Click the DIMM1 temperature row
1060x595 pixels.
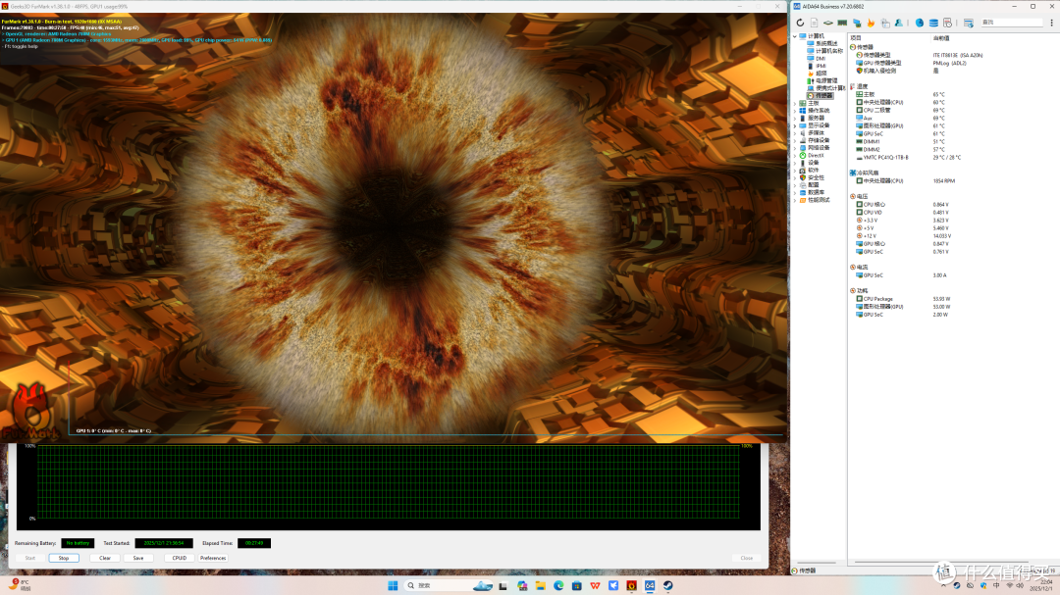point(900,142)
